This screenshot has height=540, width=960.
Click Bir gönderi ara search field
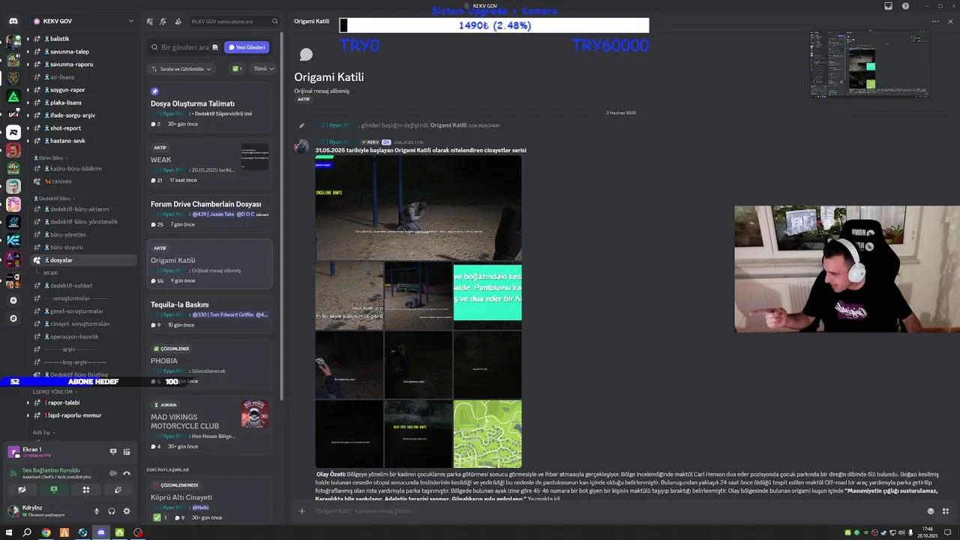[184, 47]
